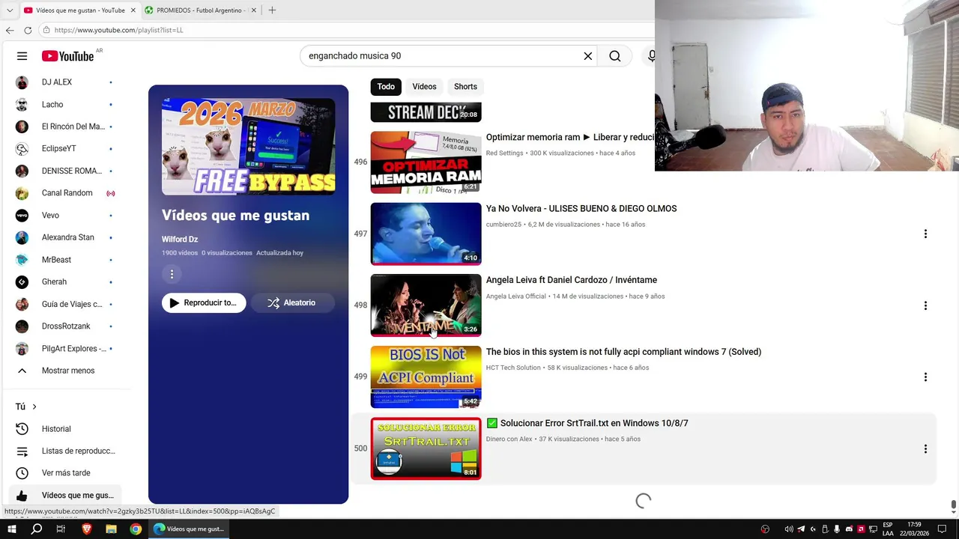Open the 'Angela Leiva Official' channel link
Viewport: 959px width, 539px height.
click(x=516, y=296)
